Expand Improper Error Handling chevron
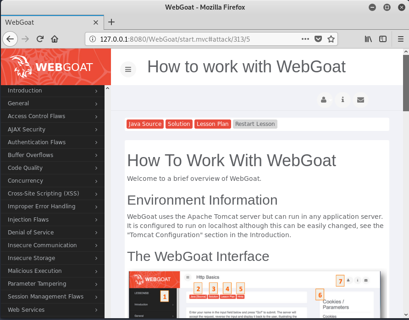The width and height of the screenshot is (409, 320). [x=96, y=207]
